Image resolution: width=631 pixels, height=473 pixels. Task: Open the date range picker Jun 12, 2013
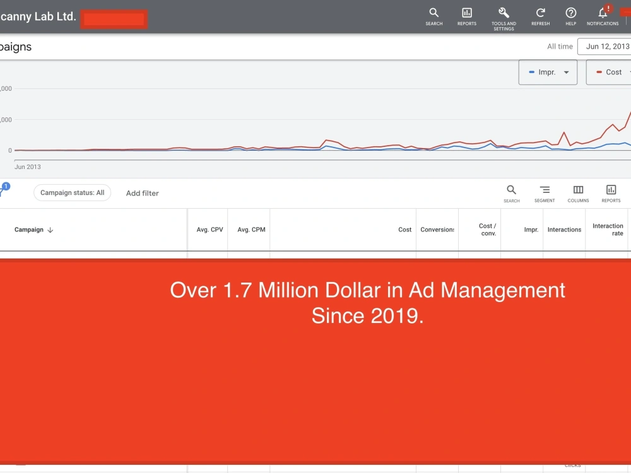604,47
